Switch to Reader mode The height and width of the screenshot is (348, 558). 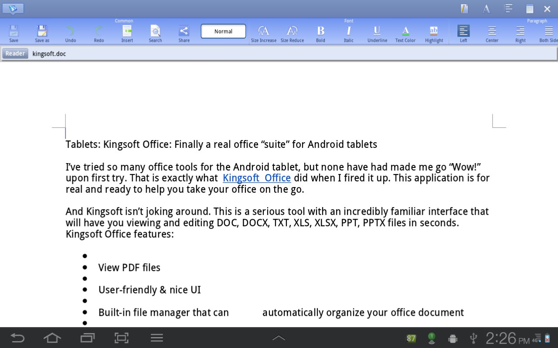pyautogui.click(x=15, y=54)
